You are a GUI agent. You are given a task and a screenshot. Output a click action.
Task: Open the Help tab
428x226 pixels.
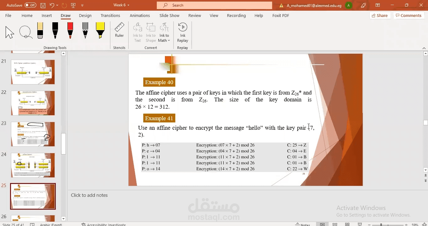click(x=259, y=15)
